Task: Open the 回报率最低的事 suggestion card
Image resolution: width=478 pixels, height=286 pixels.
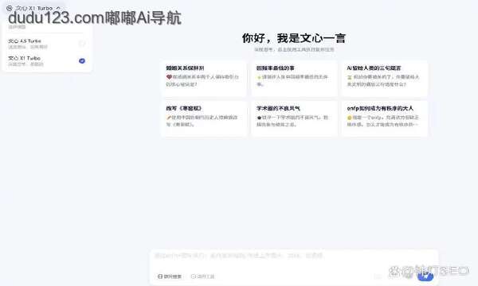Action: (x=294, y=79)
